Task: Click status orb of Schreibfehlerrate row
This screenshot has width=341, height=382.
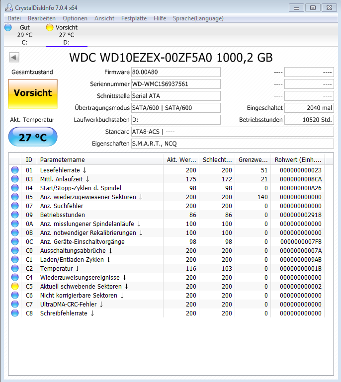Action: tap(15, 313)
